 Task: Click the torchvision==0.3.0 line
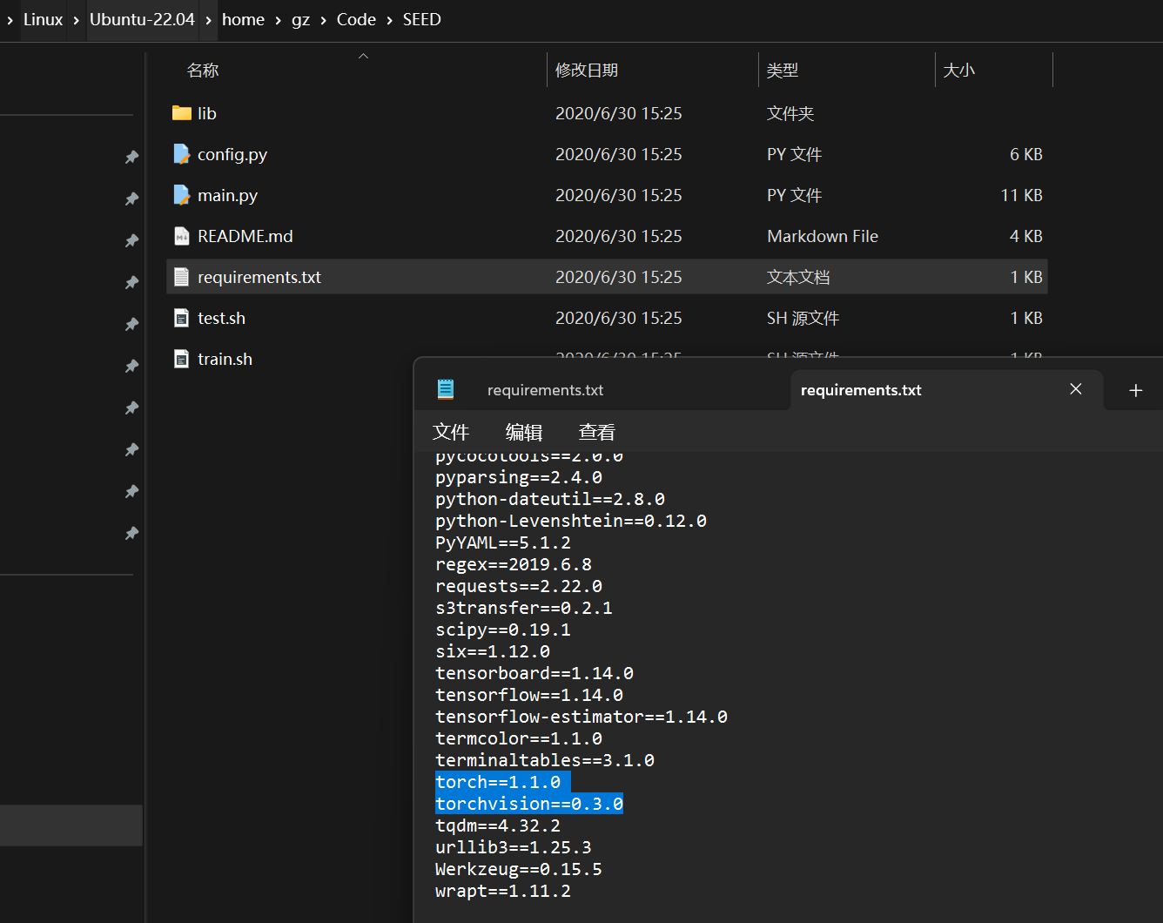pos(529,804)
